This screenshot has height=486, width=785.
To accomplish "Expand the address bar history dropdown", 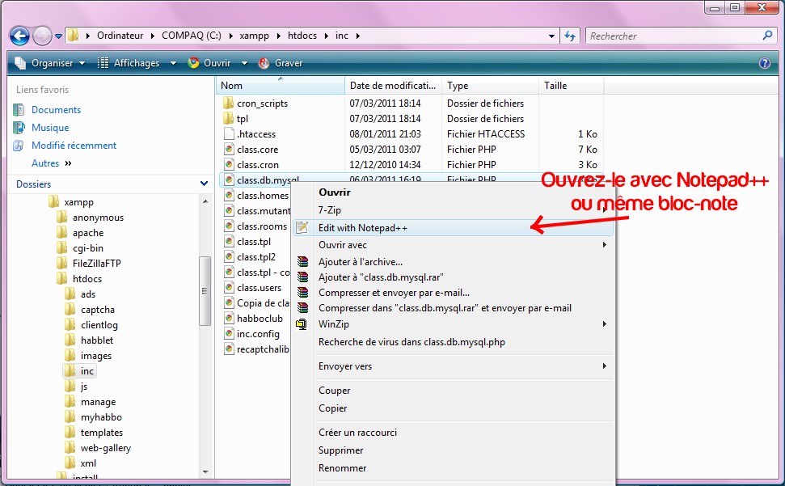I will tap(551, 36).
